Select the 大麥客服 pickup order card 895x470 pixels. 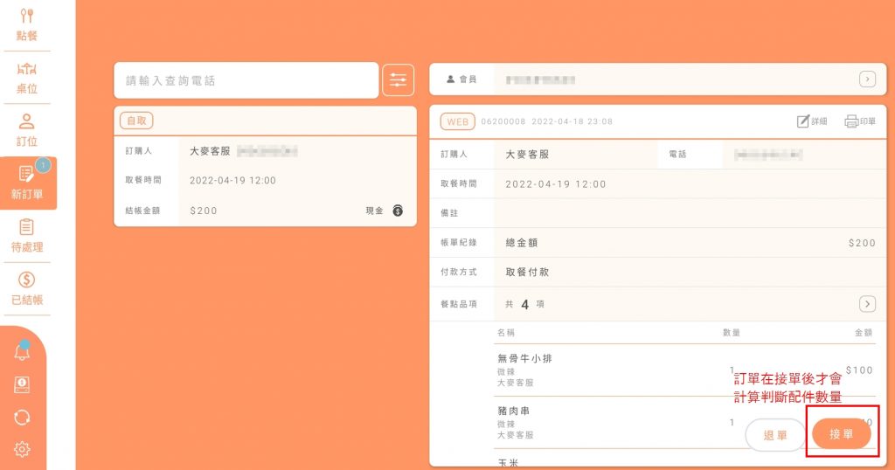pyautogui.click(x=265, y=166)
